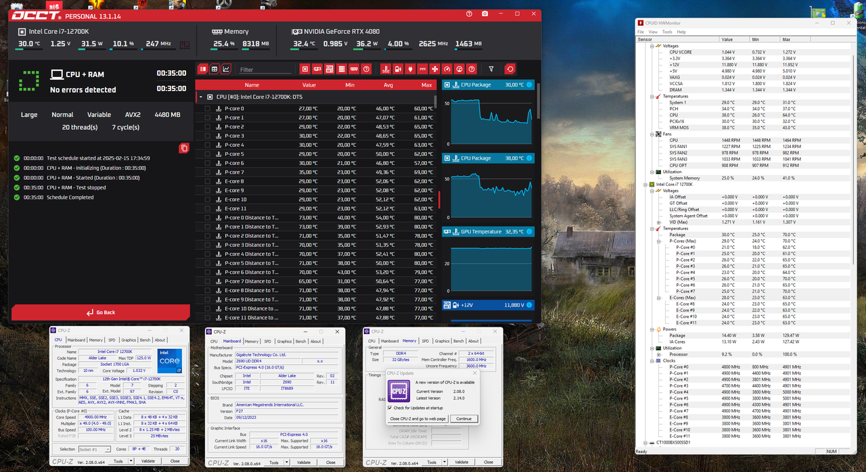Click OCCT graph panel scrollbar
This screenshot has height=472, width=866.
point(539,101)
